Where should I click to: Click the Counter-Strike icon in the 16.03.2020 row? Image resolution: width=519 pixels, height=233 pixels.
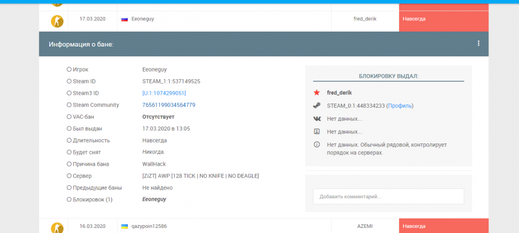[57, 227]
